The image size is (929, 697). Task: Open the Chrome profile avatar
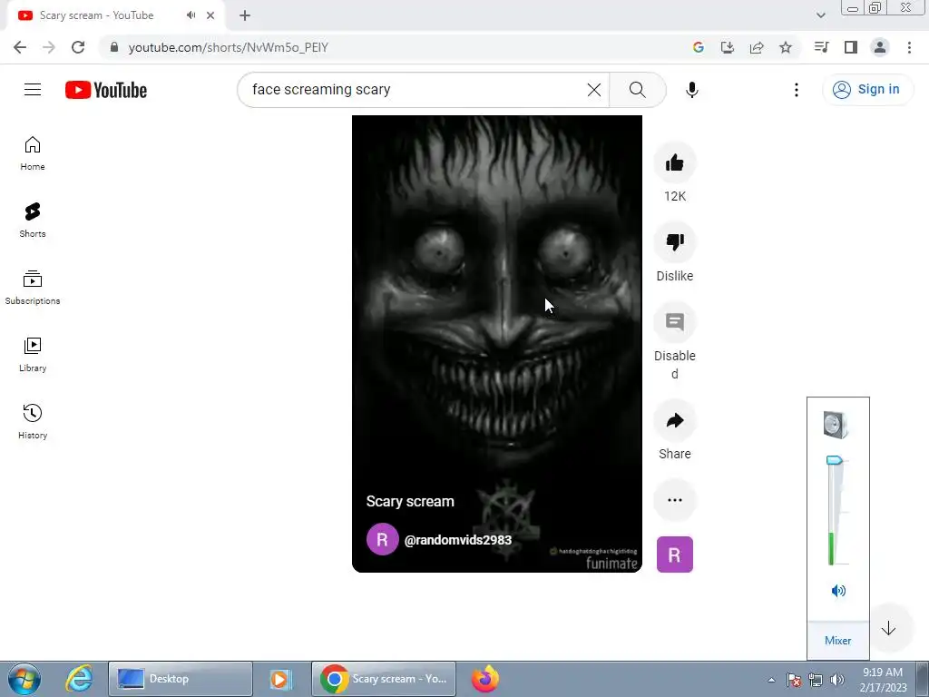tap(880, 47)
